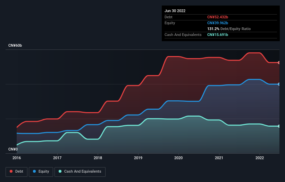Click the tooltip Equity row label
Viewport: 285px width, 182px height.
point(170,23)
